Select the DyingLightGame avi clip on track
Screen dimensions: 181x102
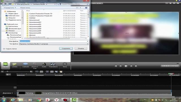coord(103,93)
